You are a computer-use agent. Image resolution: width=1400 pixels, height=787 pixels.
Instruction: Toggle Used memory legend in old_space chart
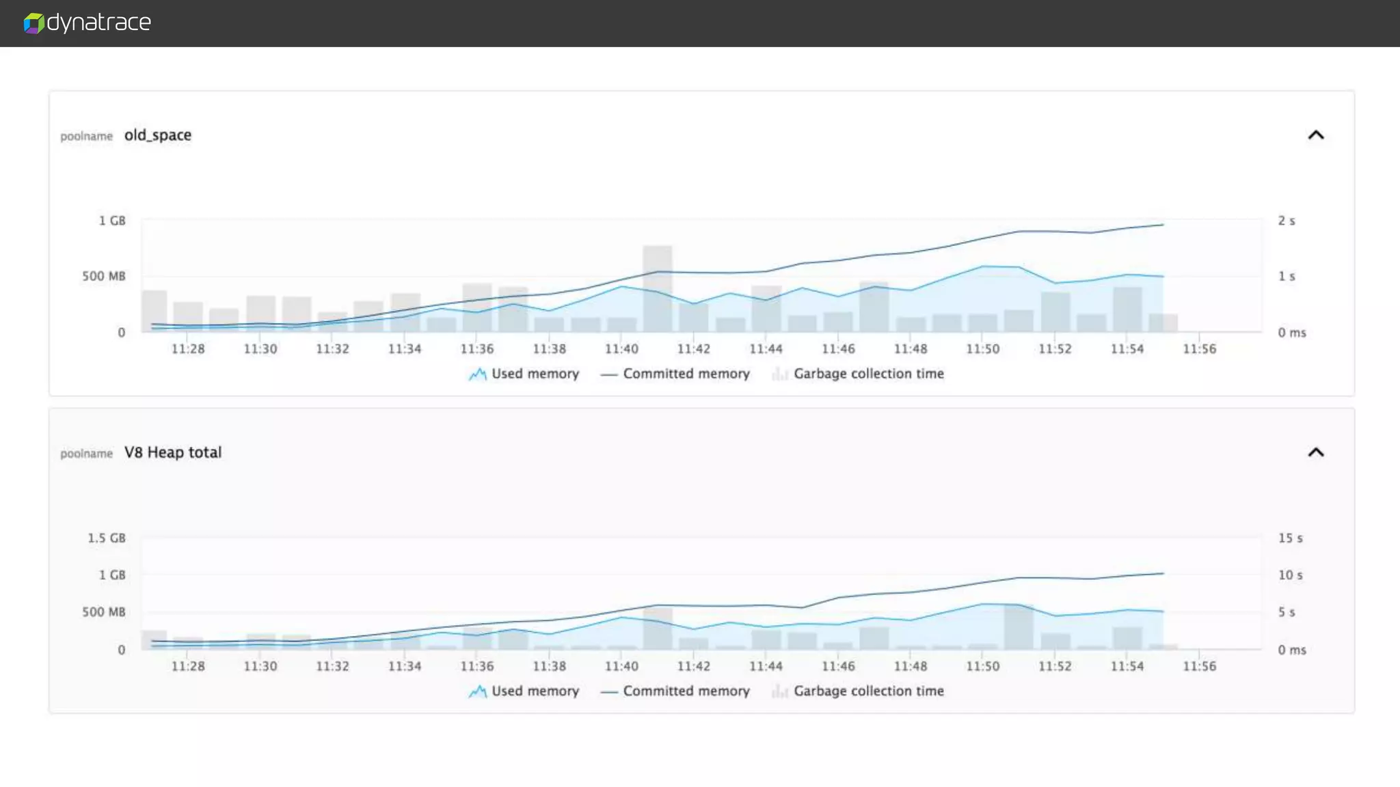pos(535,374)
